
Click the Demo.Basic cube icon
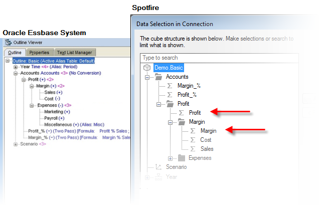[x=147, y=68]
